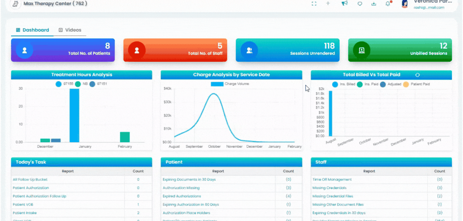Toggle the Charge Volume legend swatch
Viewport: 463px width, 221px height.
(217, 84)
